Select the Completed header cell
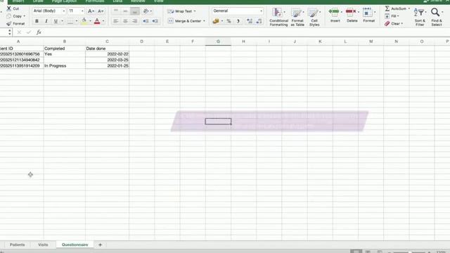Viewport: 450px width, 253px height. (64, 48)
